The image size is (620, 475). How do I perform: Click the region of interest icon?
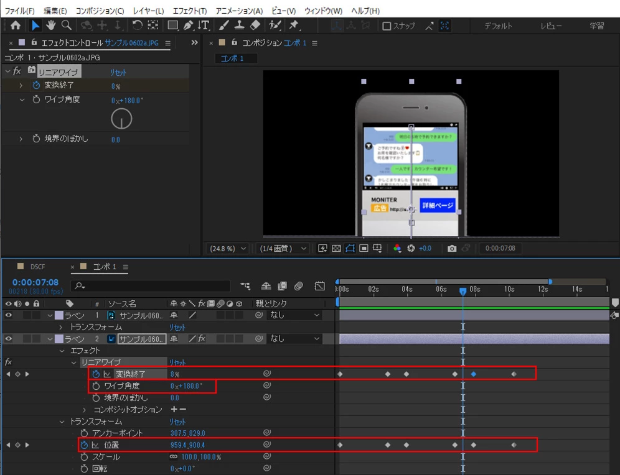tap(364, 248)
